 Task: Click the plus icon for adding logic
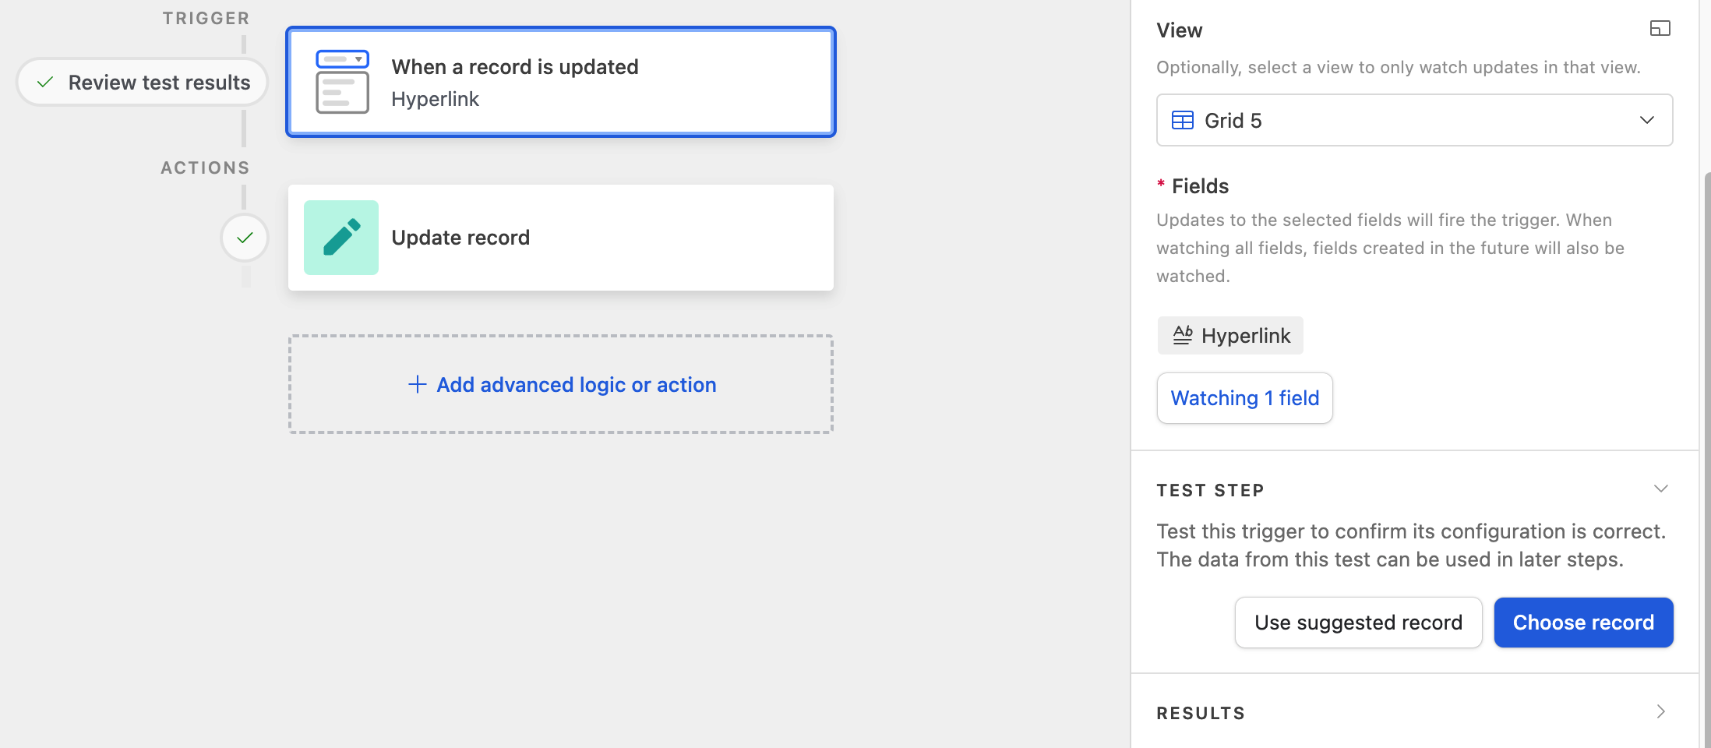[418, 384]
